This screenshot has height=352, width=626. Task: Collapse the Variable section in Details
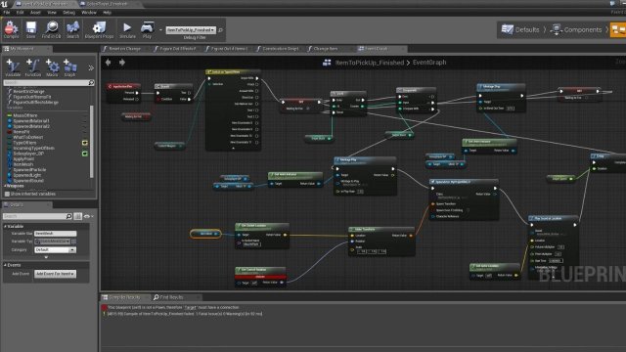(6, 226)
